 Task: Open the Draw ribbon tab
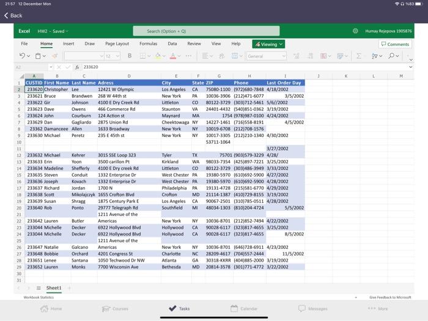(x=89, y=43)
